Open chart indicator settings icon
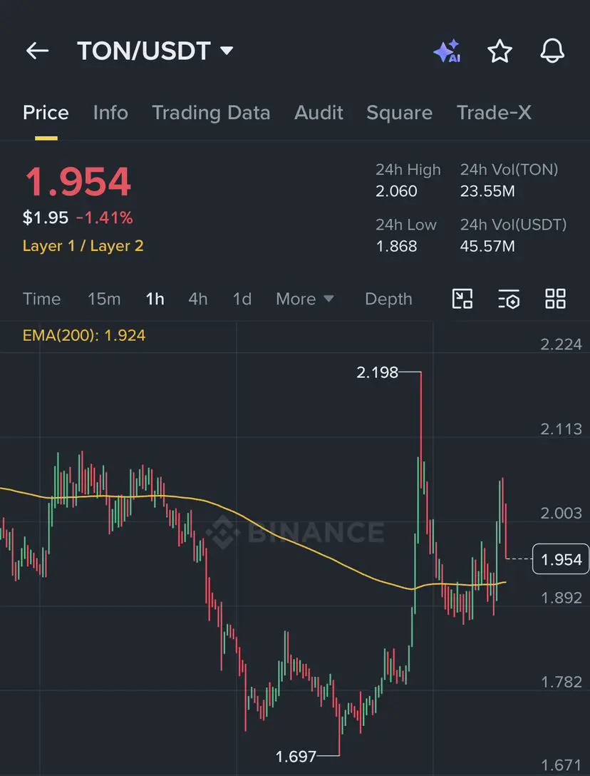This screenshot has height=776, width=590. [x=508, y=299]
